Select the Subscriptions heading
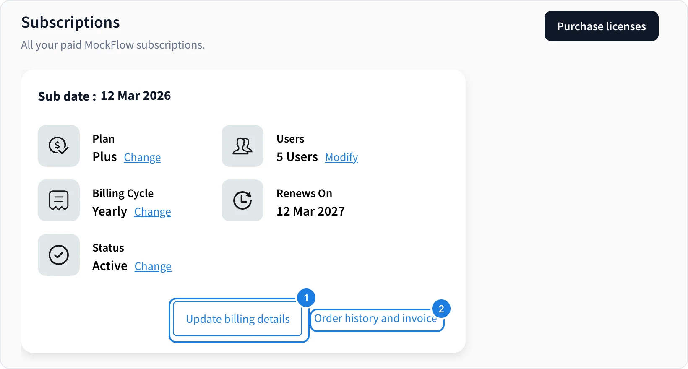 tap(70, 22)
